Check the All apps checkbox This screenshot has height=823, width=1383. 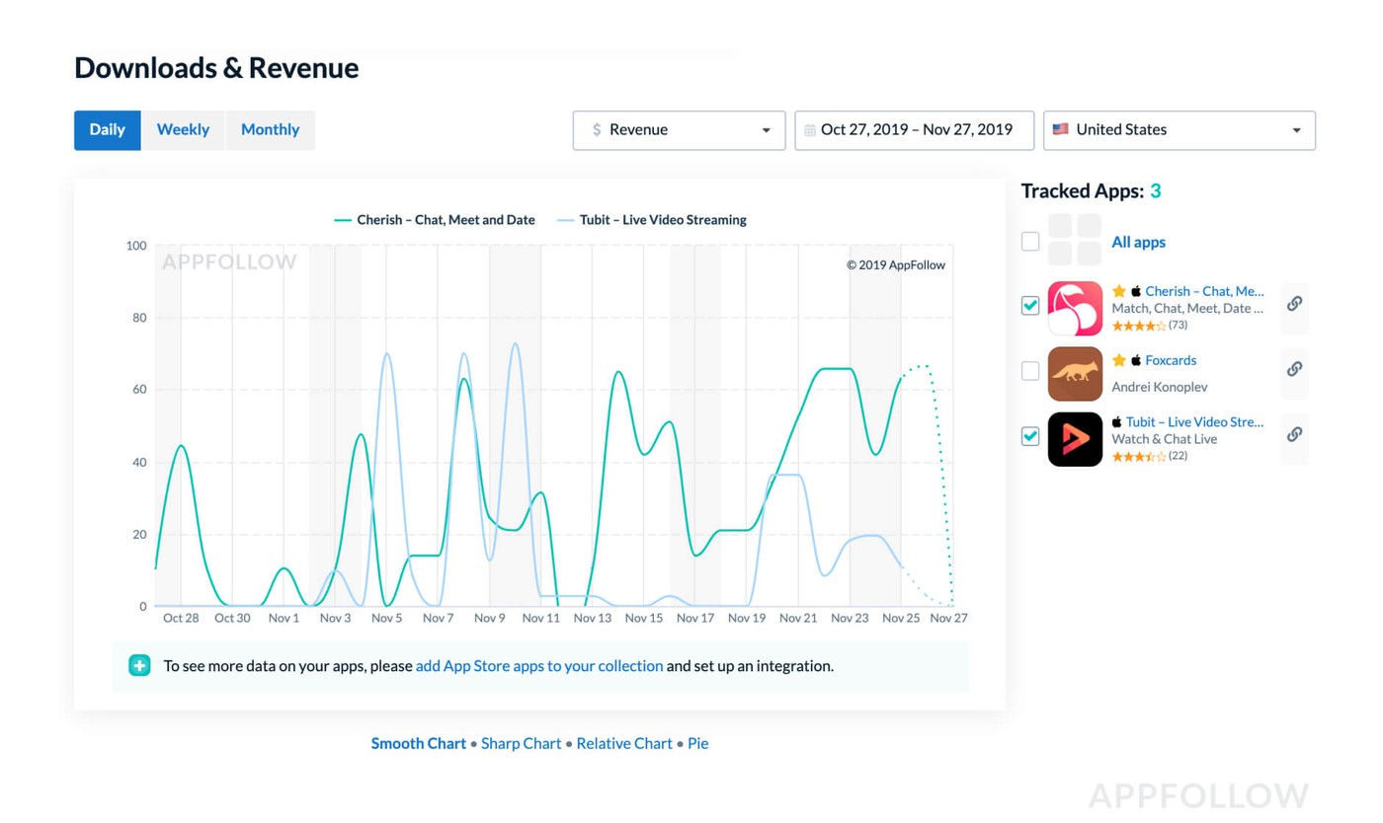[1030, 241]
